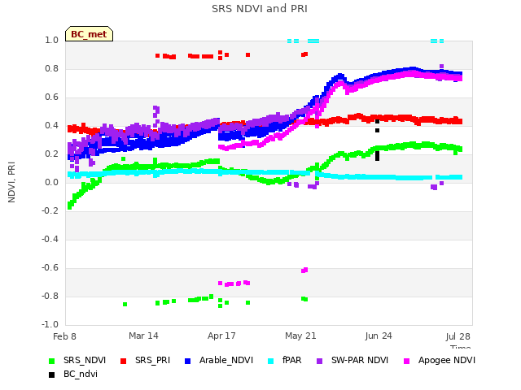Click the Feb 8 x-axis label
The height and width of the screenshot is (390, 521).
[x=64, y=336]
